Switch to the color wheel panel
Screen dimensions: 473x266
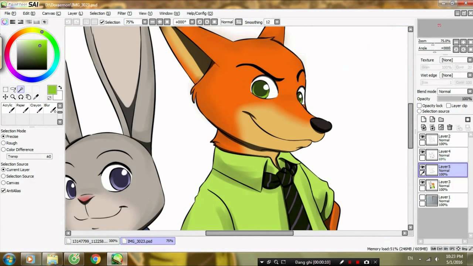[x=4, y=22]
